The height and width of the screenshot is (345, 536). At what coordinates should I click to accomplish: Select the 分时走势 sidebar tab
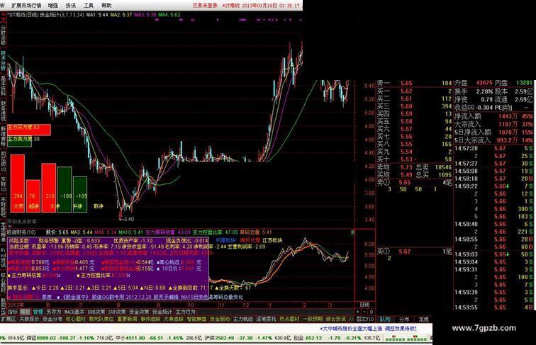[x=3, y=35]
